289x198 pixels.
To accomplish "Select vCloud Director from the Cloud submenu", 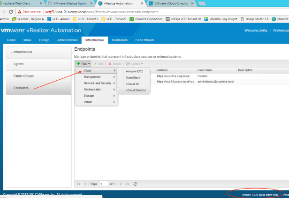I will coord(136,90).
